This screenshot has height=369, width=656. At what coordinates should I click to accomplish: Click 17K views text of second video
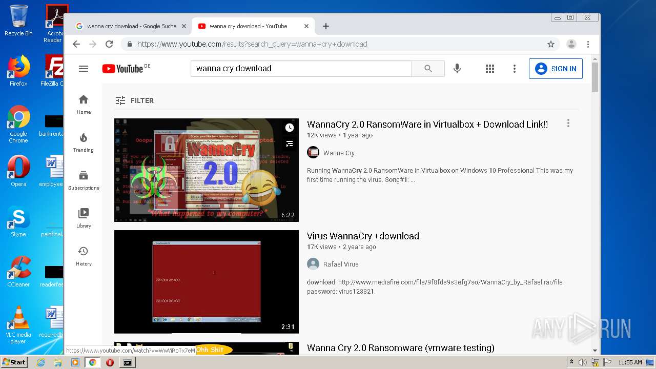pyautogui.click(x=322, y=247)
